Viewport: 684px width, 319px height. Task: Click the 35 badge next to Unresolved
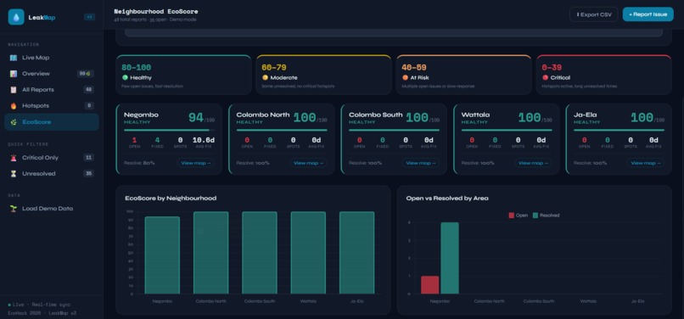tap(89, 174)
